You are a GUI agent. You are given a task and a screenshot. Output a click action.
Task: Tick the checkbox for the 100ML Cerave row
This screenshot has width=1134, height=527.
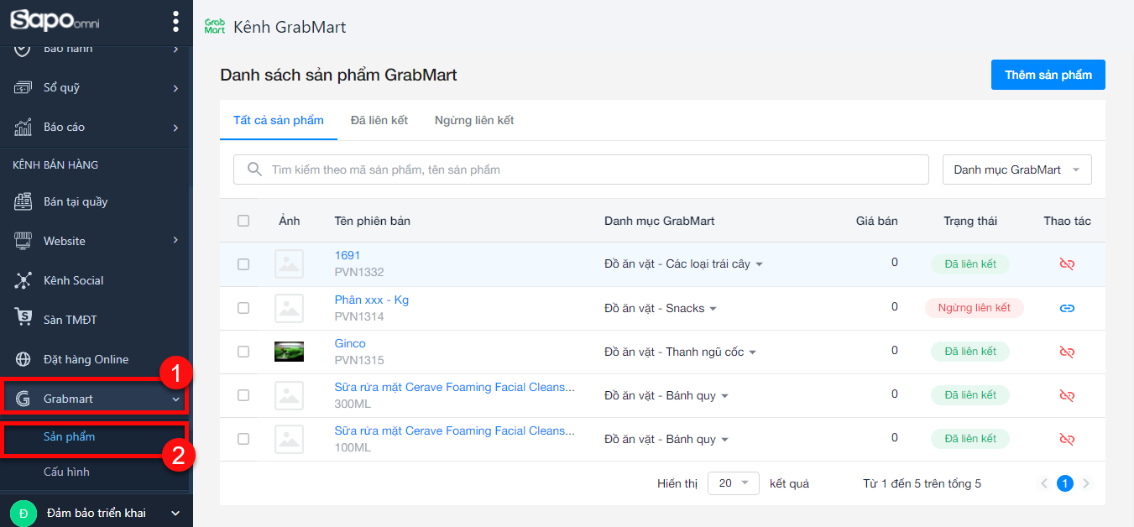[x=243, y=439]
